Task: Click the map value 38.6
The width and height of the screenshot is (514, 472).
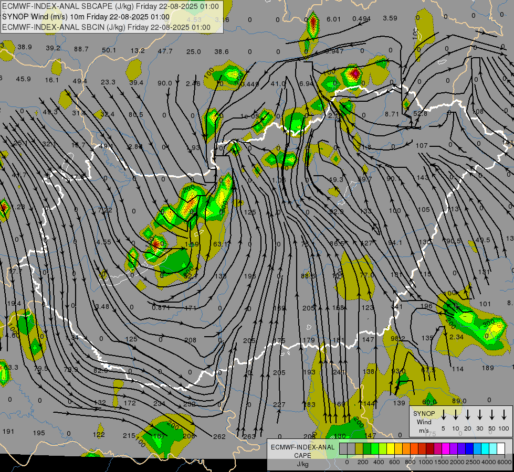Action: point(222,51)
